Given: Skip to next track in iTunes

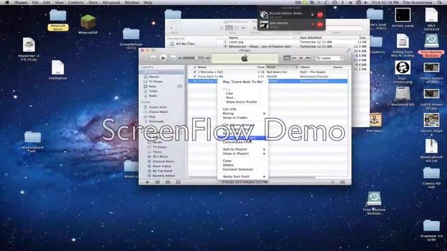Looking at the screenshot, I should (173, 58).
